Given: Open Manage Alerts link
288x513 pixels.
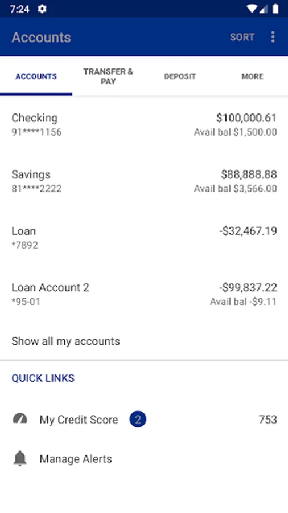Looking at the screenshot, I should 144,459.
